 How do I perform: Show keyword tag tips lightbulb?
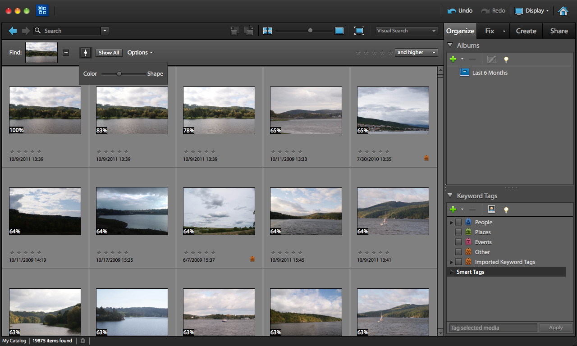(506, 209)
